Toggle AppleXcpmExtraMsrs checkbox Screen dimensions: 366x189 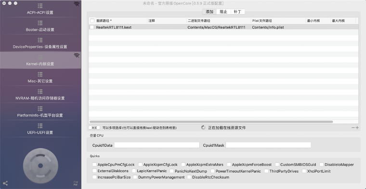click(183, 164)
